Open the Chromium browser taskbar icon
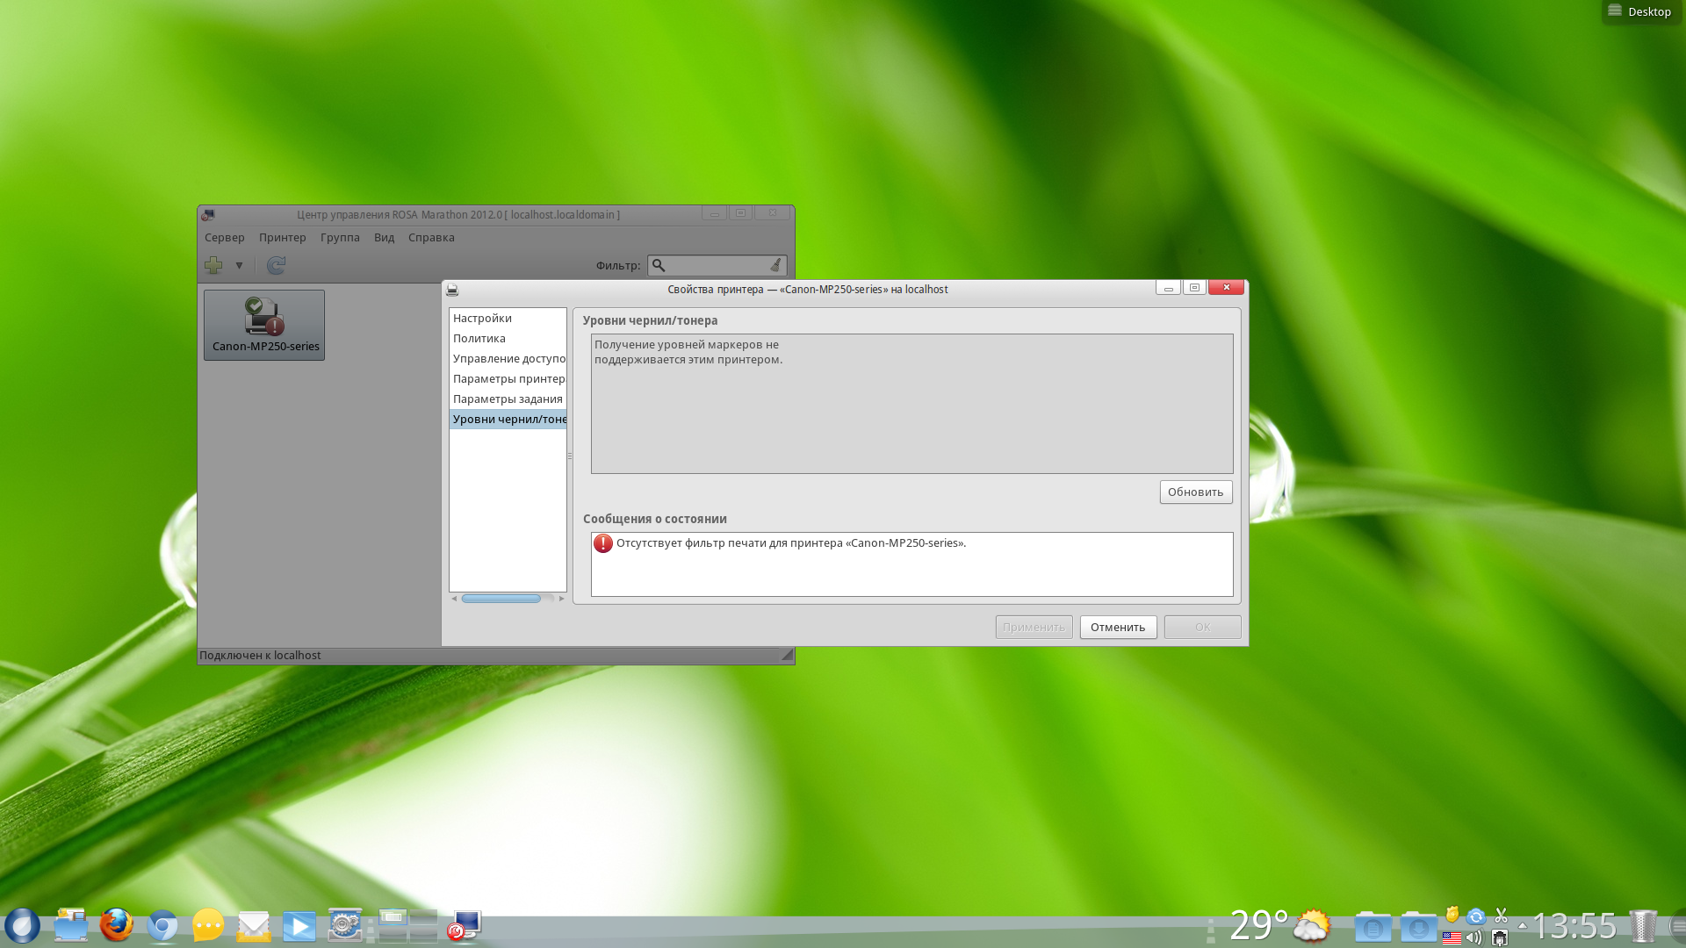 (x=162, y=926)
